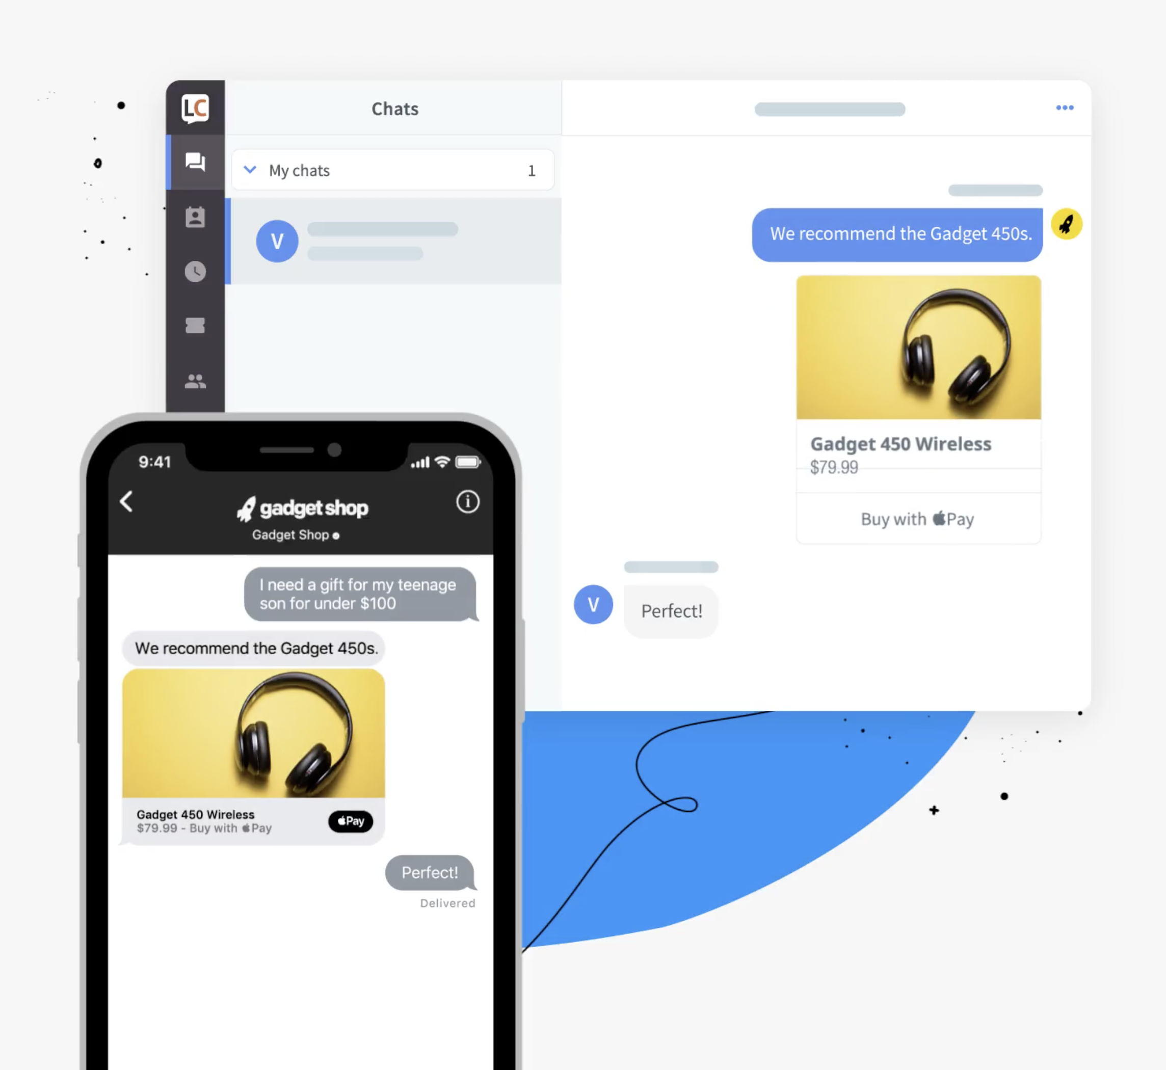This screenshot has width=1166, height=1070.
Task: Click the reports/list icon in sidebar
Action: coord(195,325)
